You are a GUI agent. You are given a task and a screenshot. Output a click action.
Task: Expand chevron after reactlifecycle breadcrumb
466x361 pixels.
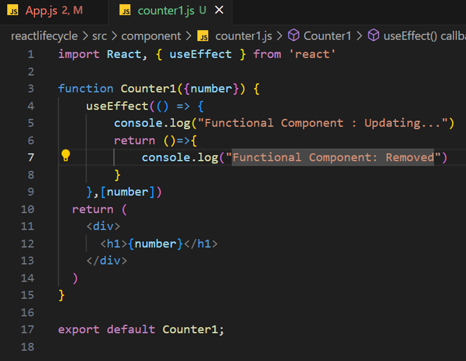coord(85,36)
